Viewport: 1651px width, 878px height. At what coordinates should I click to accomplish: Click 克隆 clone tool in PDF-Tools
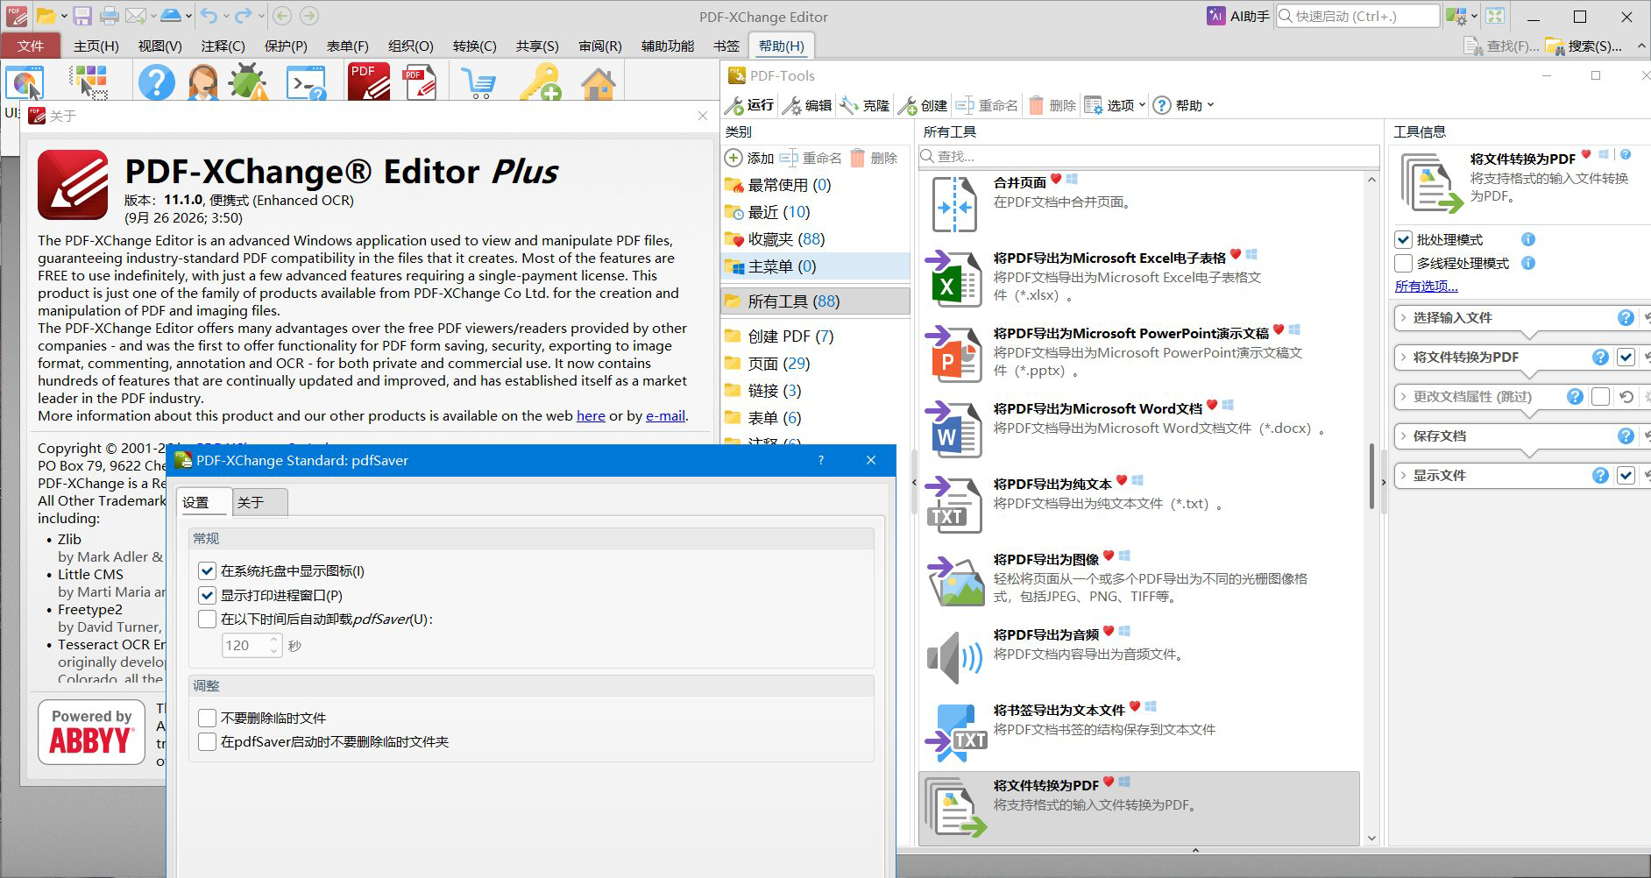click(865, 105)
